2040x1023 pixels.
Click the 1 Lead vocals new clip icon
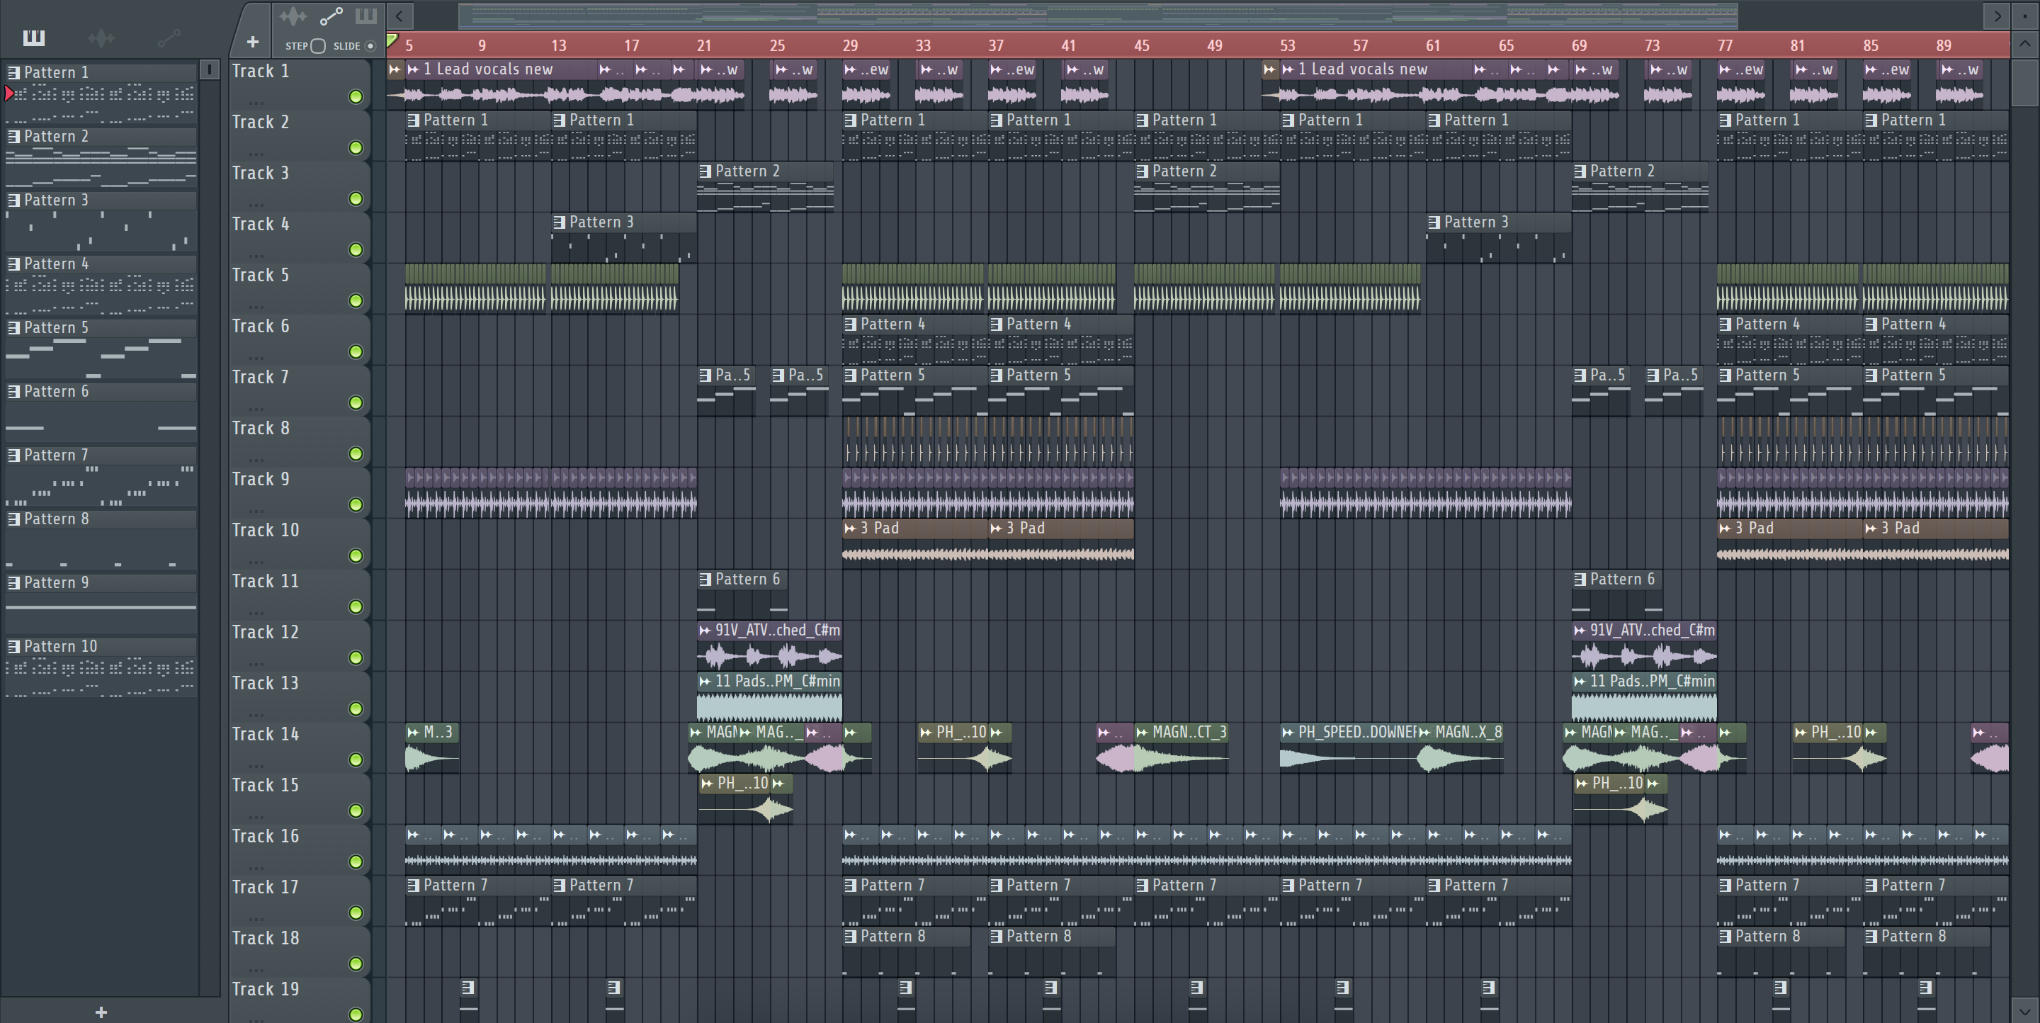click(414, 69)
